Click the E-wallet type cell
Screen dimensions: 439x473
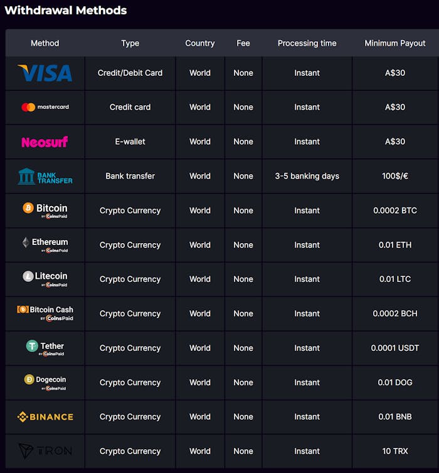pos(130,142)
